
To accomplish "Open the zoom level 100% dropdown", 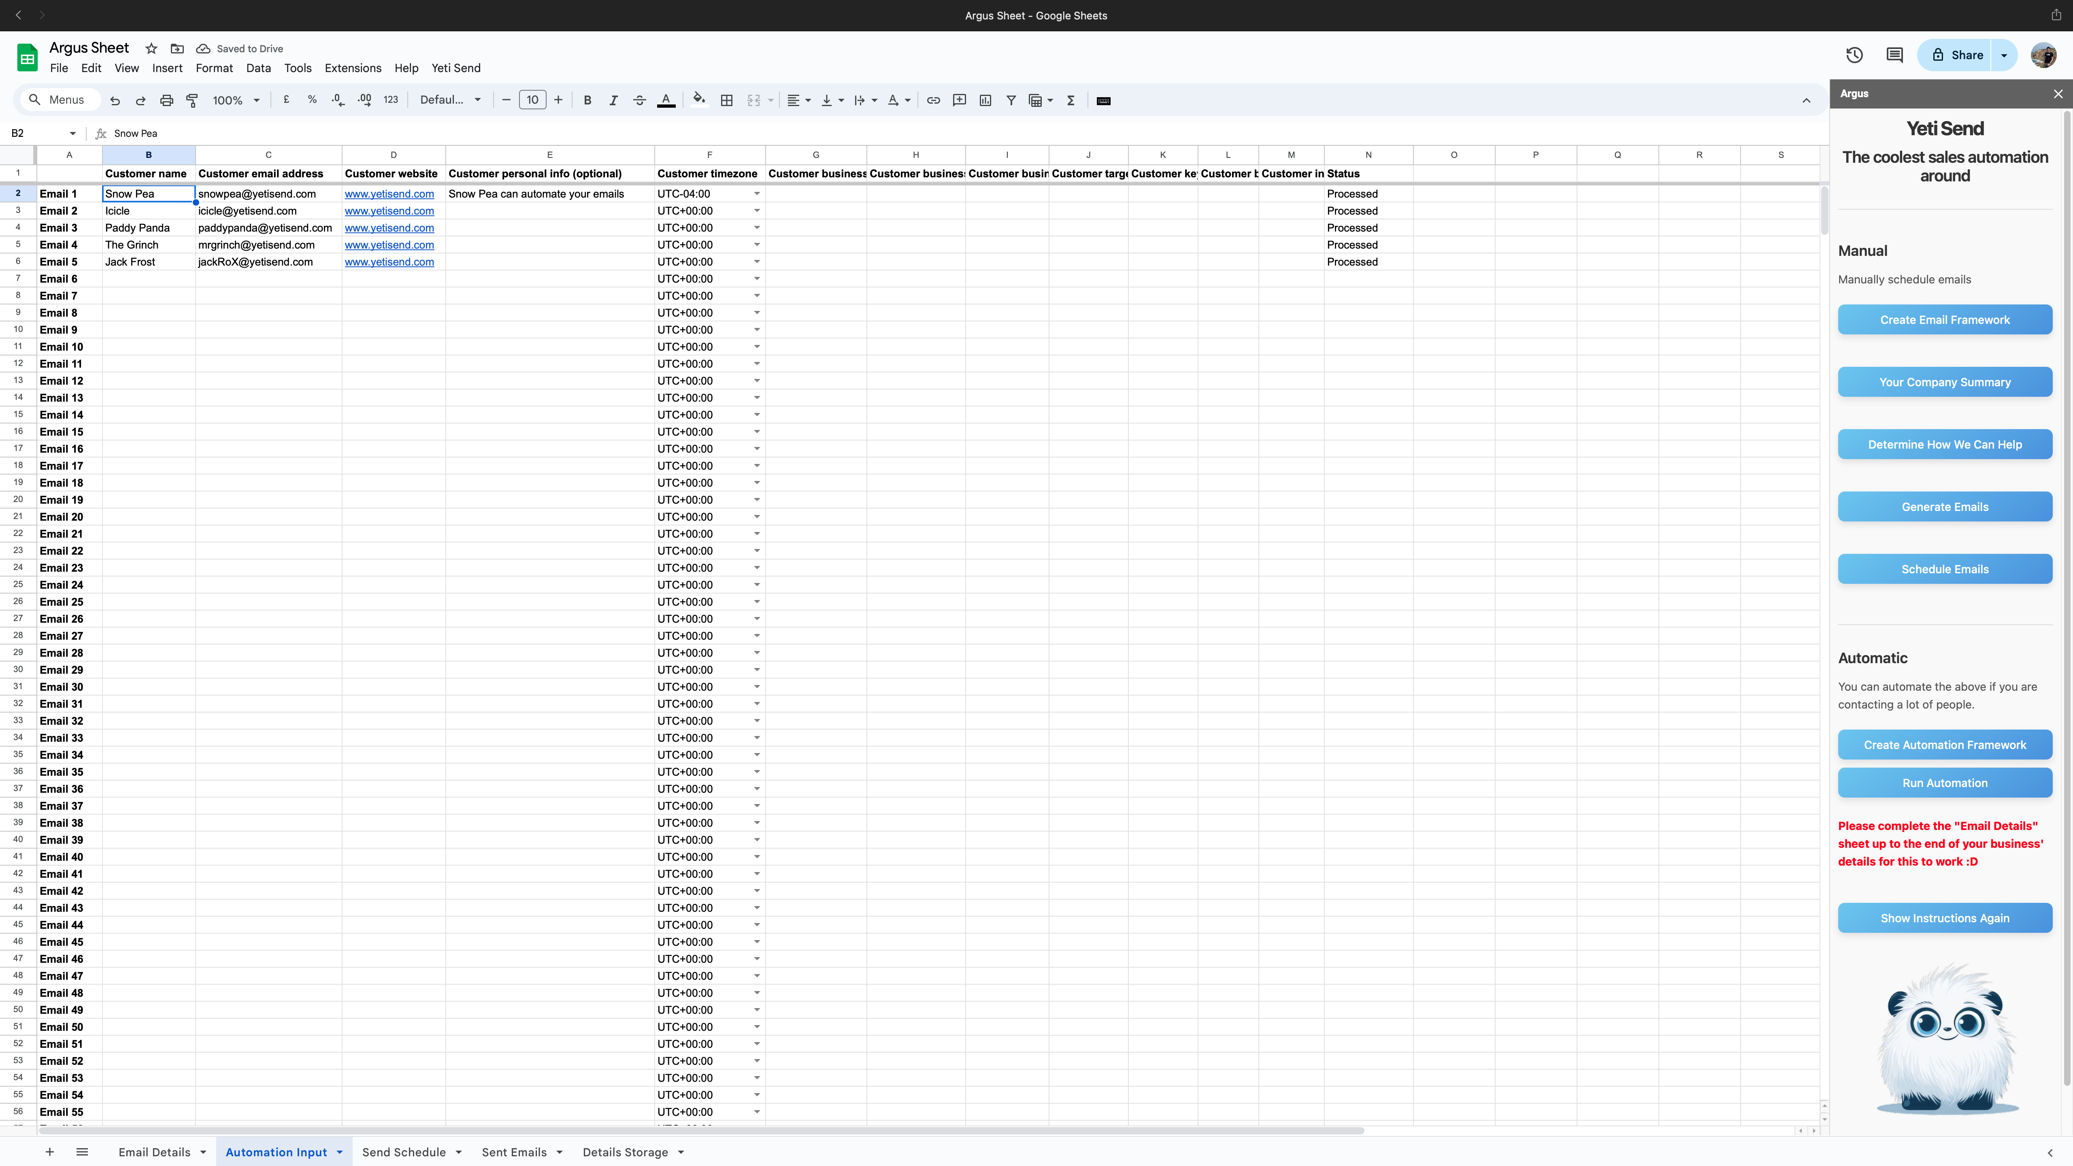I will (236, 100).
